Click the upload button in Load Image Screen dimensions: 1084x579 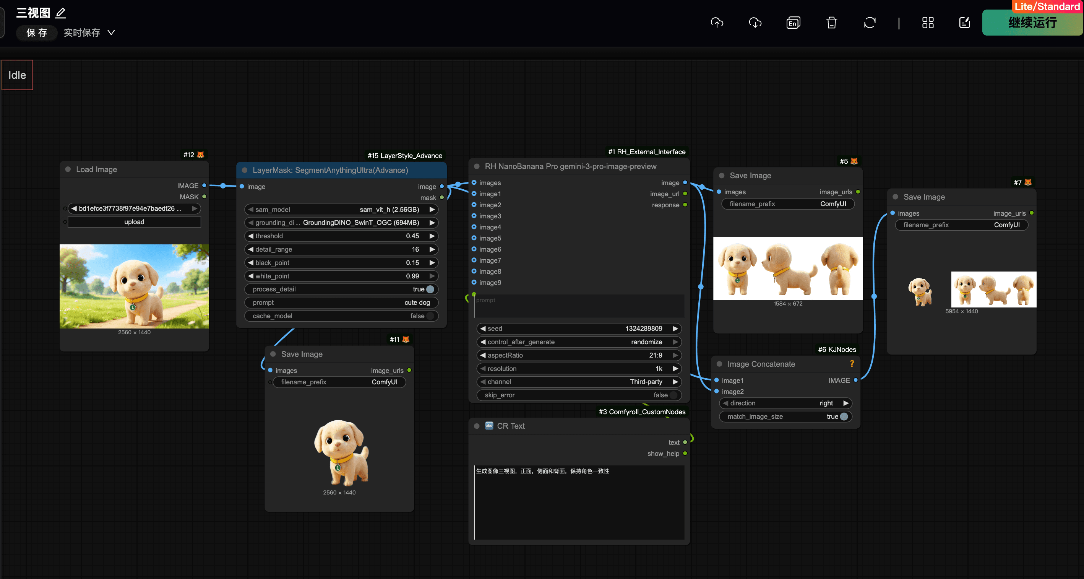pos(134,222)
